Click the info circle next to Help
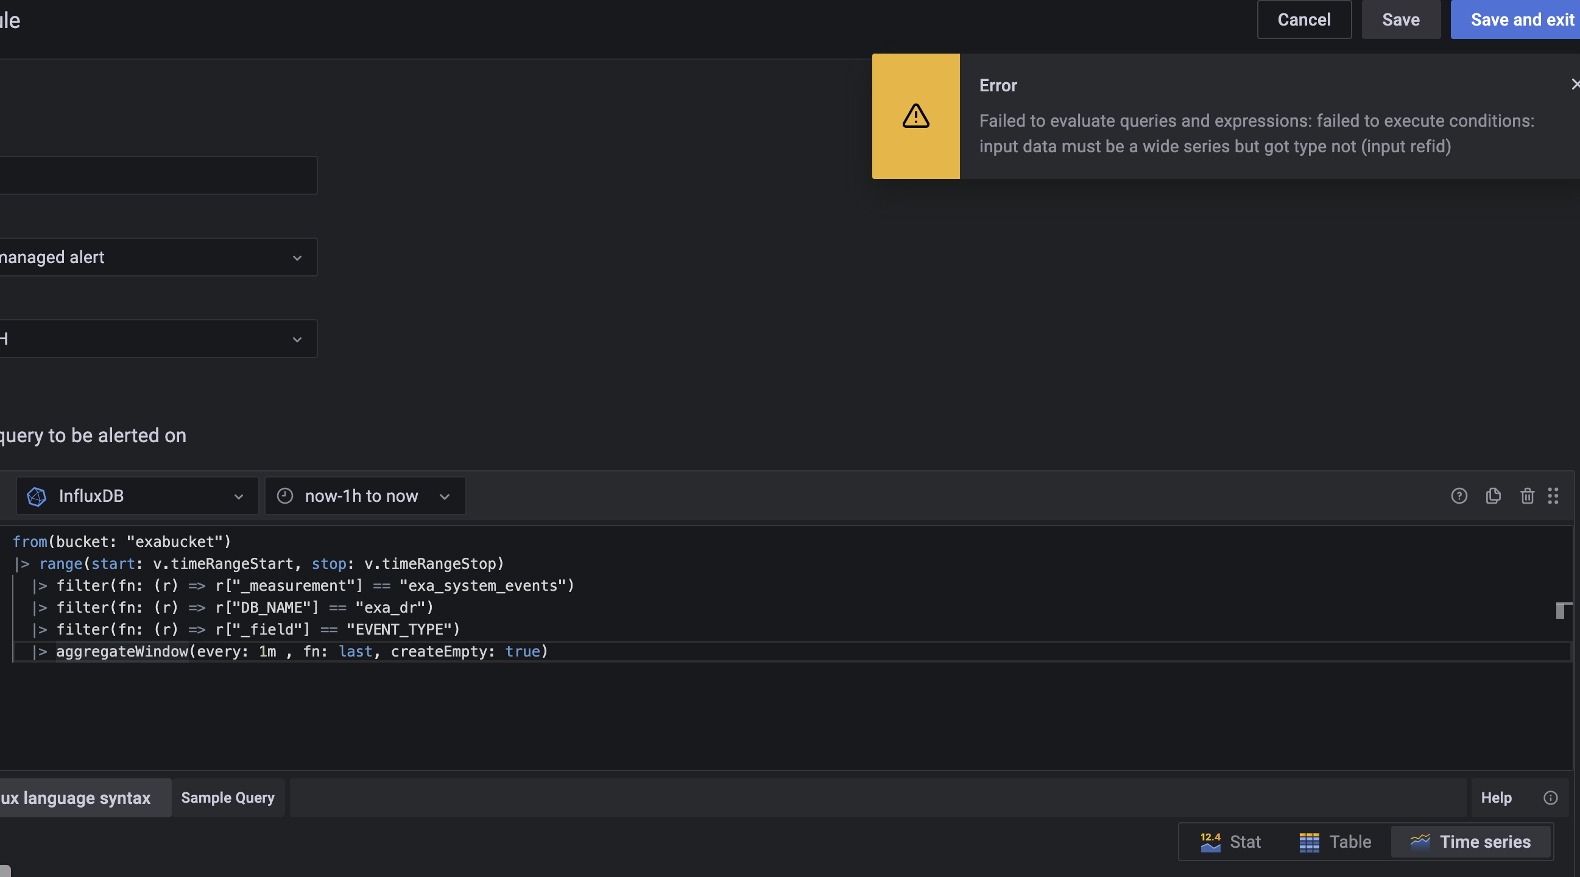The width and height of the screenshot is (1580, 877). 1551,797
